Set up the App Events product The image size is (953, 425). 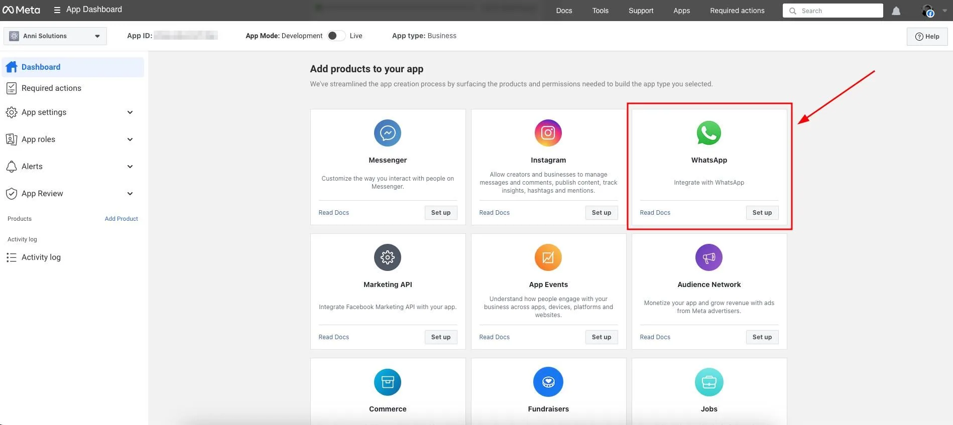602,337
